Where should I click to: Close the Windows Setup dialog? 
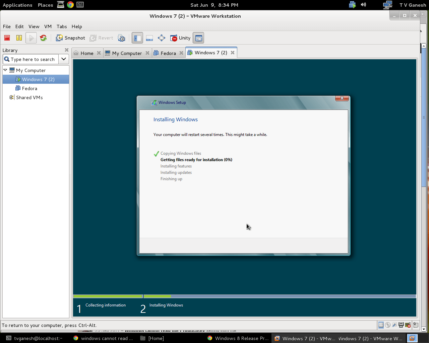tap(342, 98)
